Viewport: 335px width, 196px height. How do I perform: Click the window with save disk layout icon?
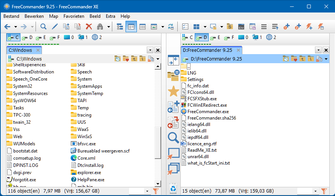click(253, 27)
